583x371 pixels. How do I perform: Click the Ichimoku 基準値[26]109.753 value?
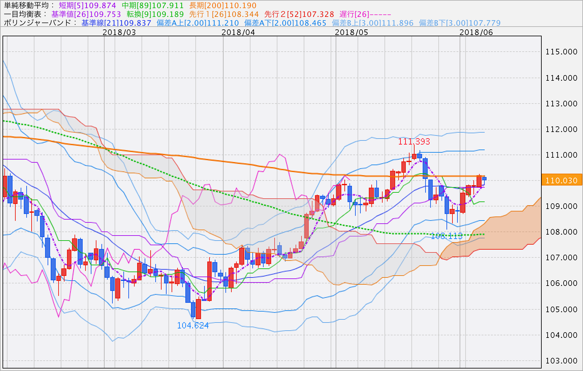point(86,14)
